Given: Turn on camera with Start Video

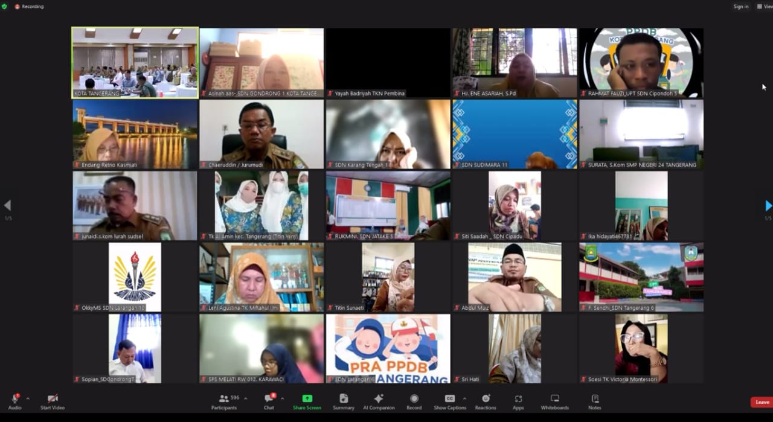Looking at the screenshot, I should pyautogui.click(x=53, y=401).
